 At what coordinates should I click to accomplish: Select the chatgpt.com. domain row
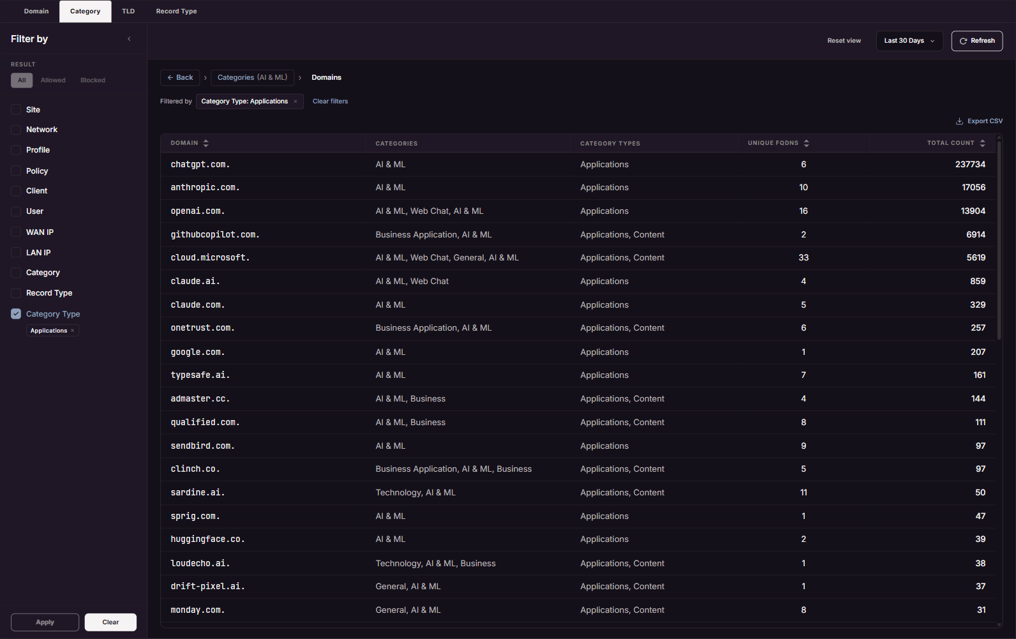pyautogui.click(x=579, y=165)
